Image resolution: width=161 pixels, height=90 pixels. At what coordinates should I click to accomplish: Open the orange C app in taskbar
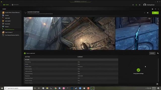(x=88, y=88)
